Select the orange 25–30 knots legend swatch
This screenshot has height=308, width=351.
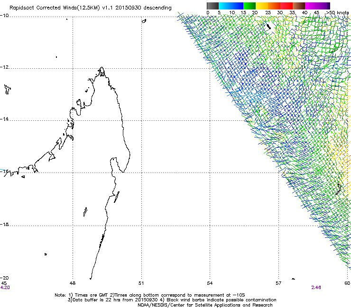click(274, 6)
